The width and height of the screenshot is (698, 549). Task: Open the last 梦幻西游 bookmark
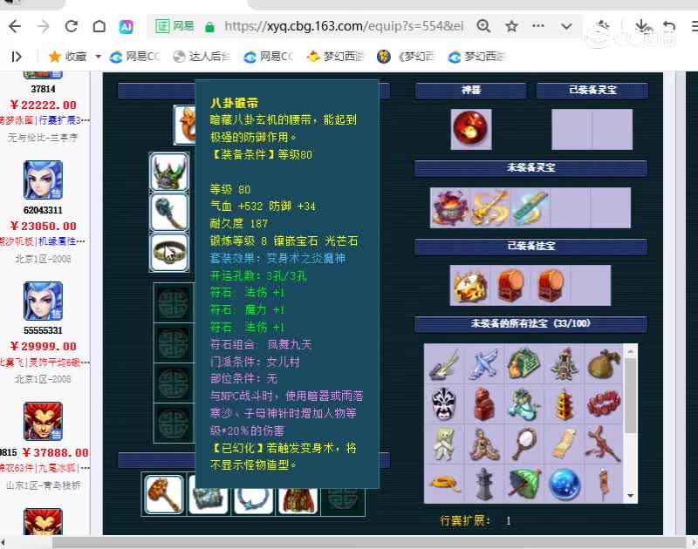[476, 57]
